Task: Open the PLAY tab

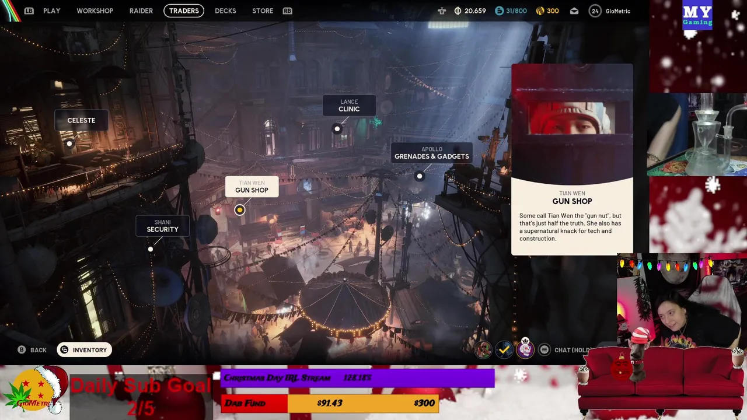Action: point(51,10)
